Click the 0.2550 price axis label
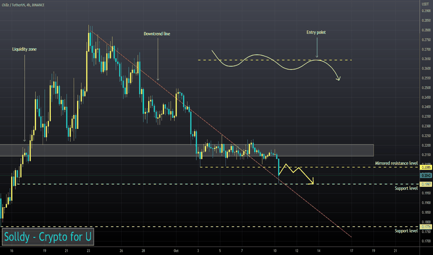 (x=426, y=78)
